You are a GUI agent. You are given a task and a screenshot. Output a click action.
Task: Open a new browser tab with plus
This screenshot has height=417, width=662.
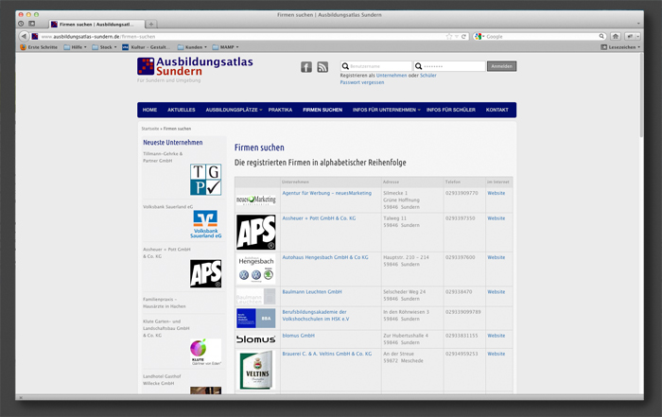[x=150, y=24]
